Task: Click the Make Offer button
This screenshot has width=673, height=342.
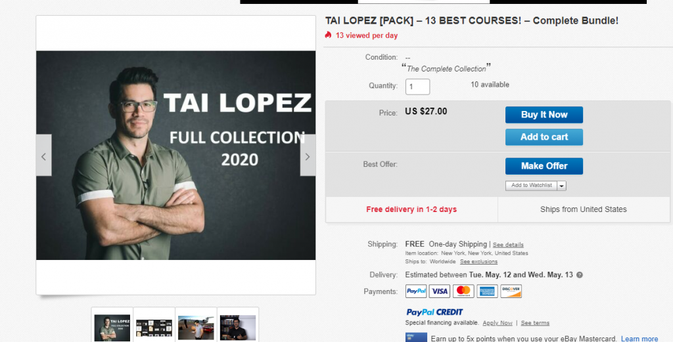Action: click(x=544, y=166)
